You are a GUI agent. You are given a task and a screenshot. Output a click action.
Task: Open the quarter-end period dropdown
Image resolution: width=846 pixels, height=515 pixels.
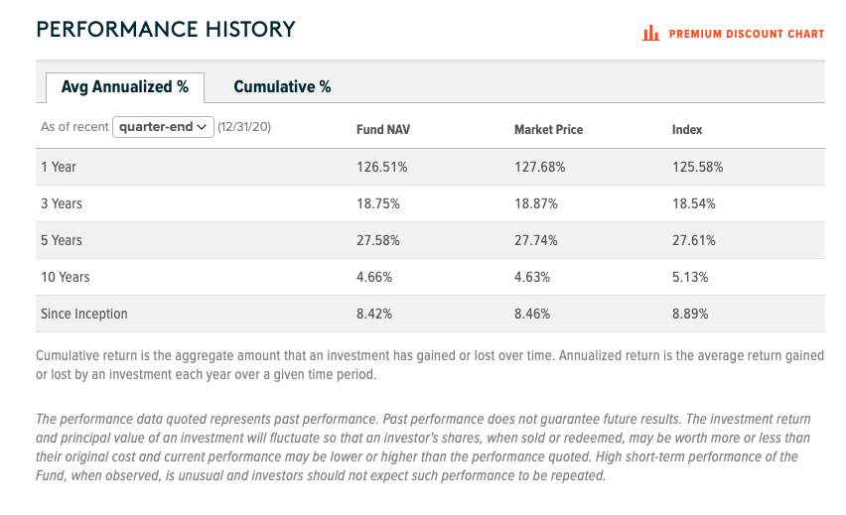point(164,127)
